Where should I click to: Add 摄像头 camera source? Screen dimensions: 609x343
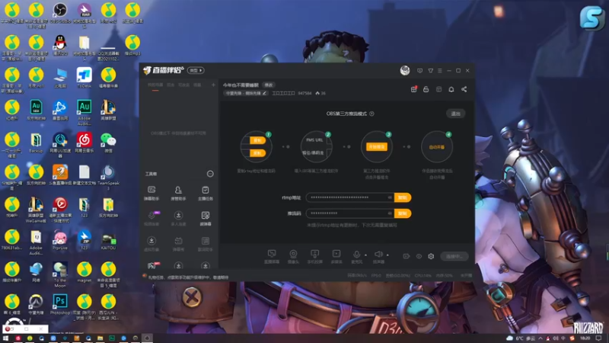coord(293,257)
